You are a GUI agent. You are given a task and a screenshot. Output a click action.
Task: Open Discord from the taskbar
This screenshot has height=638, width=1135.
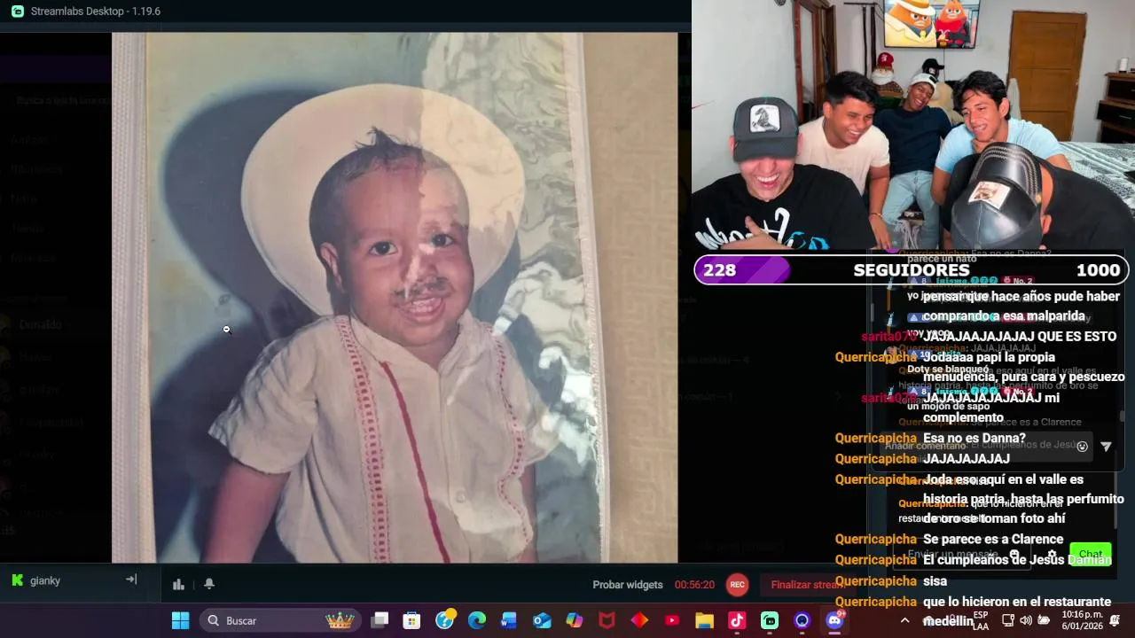834,620
